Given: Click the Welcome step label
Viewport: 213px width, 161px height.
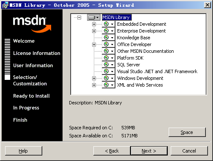Looking at the screenshot, I should [x=24, y=41].
